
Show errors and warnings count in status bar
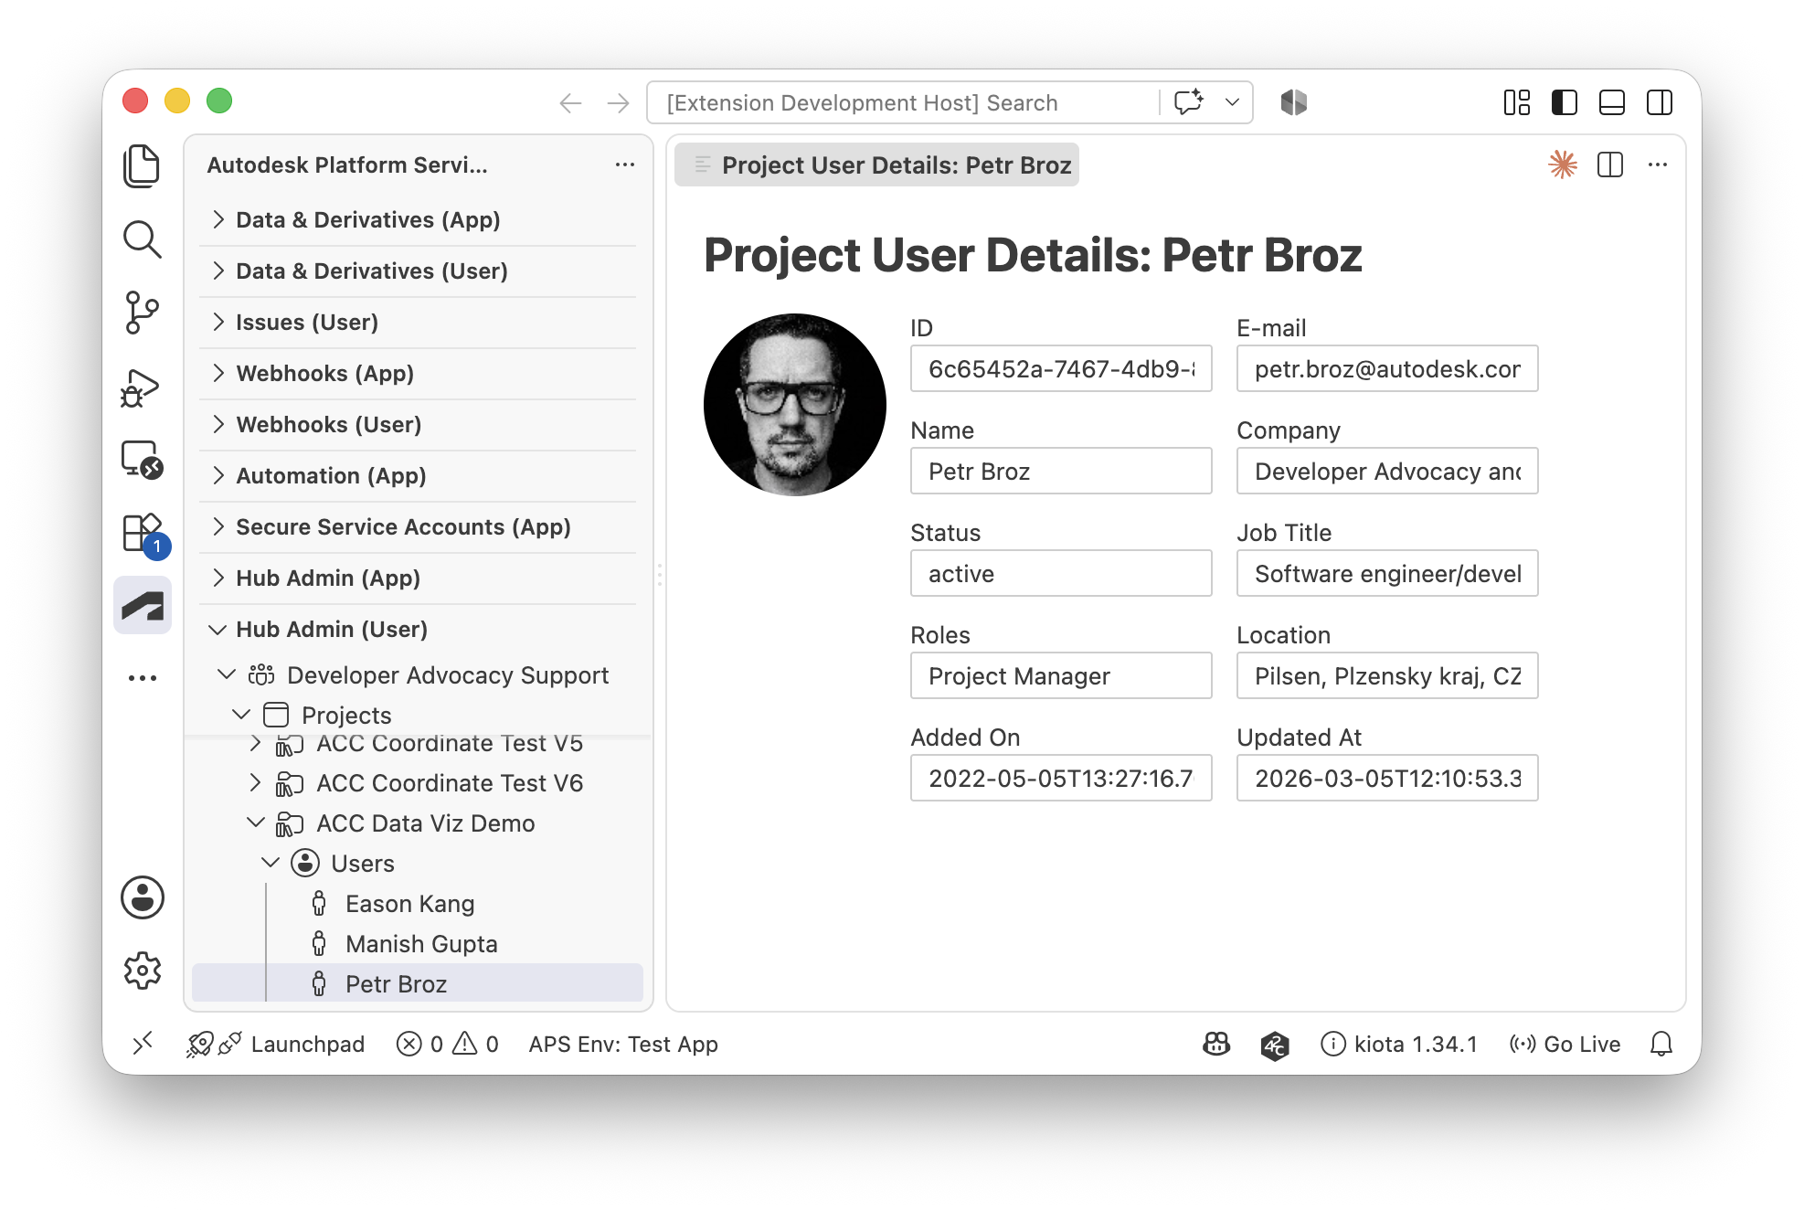448,1044
